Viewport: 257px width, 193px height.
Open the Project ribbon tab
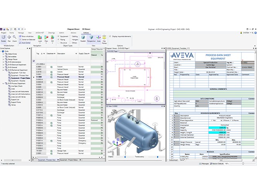click(3, 33)
